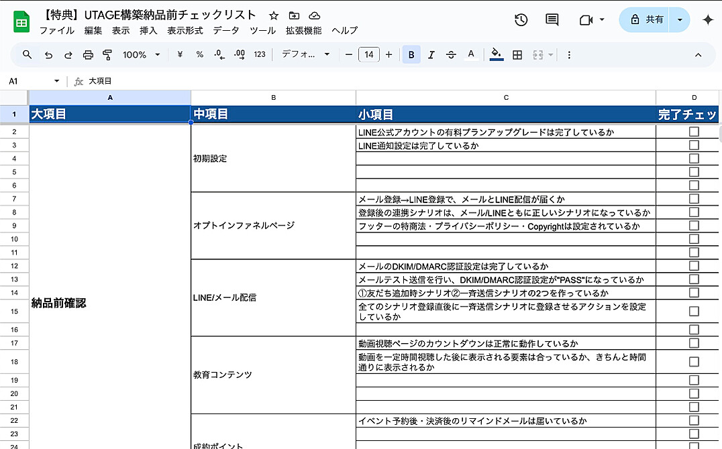The image size is (722, 449).
Task: Increase decimal places
Action: click(x=240, y=55)
